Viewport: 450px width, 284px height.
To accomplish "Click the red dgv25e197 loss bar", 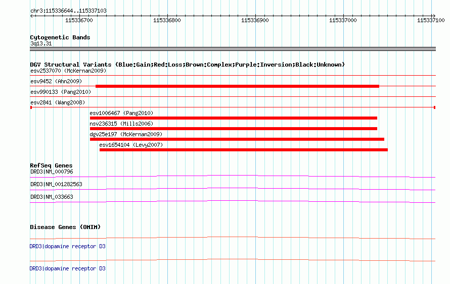I will pos(237,139).
